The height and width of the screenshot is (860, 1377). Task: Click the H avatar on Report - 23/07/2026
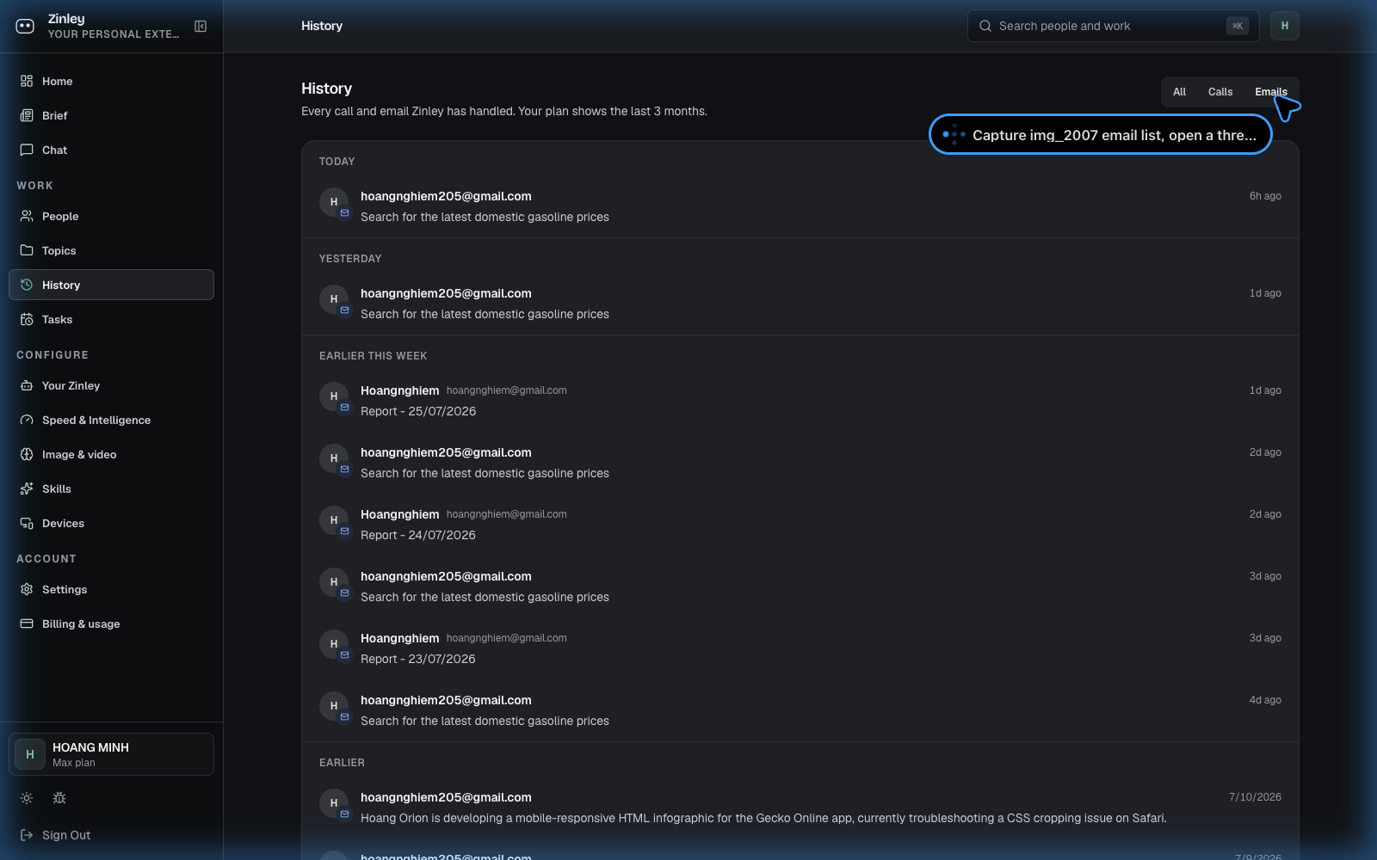(334, 644)
